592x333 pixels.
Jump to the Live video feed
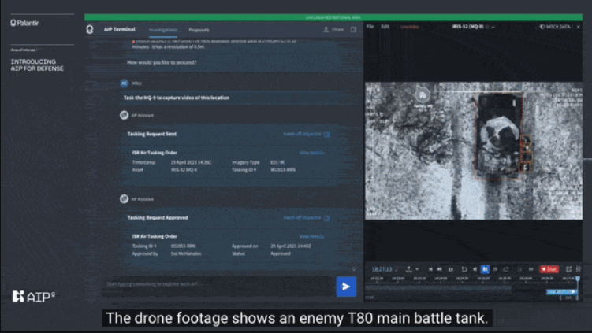tap(549, 269)
